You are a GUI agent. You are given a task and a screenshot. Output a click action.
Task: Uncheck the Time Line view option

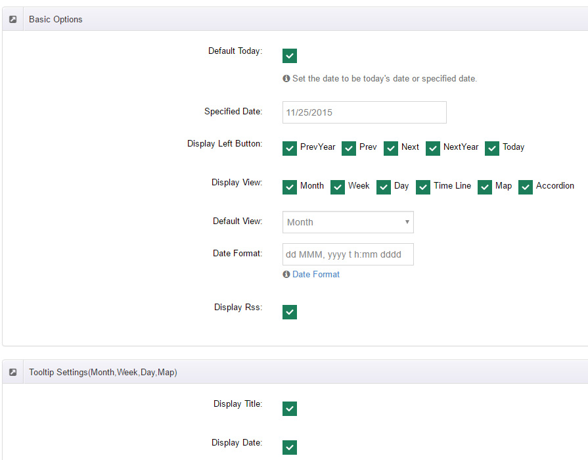click(x=423, y=187)
